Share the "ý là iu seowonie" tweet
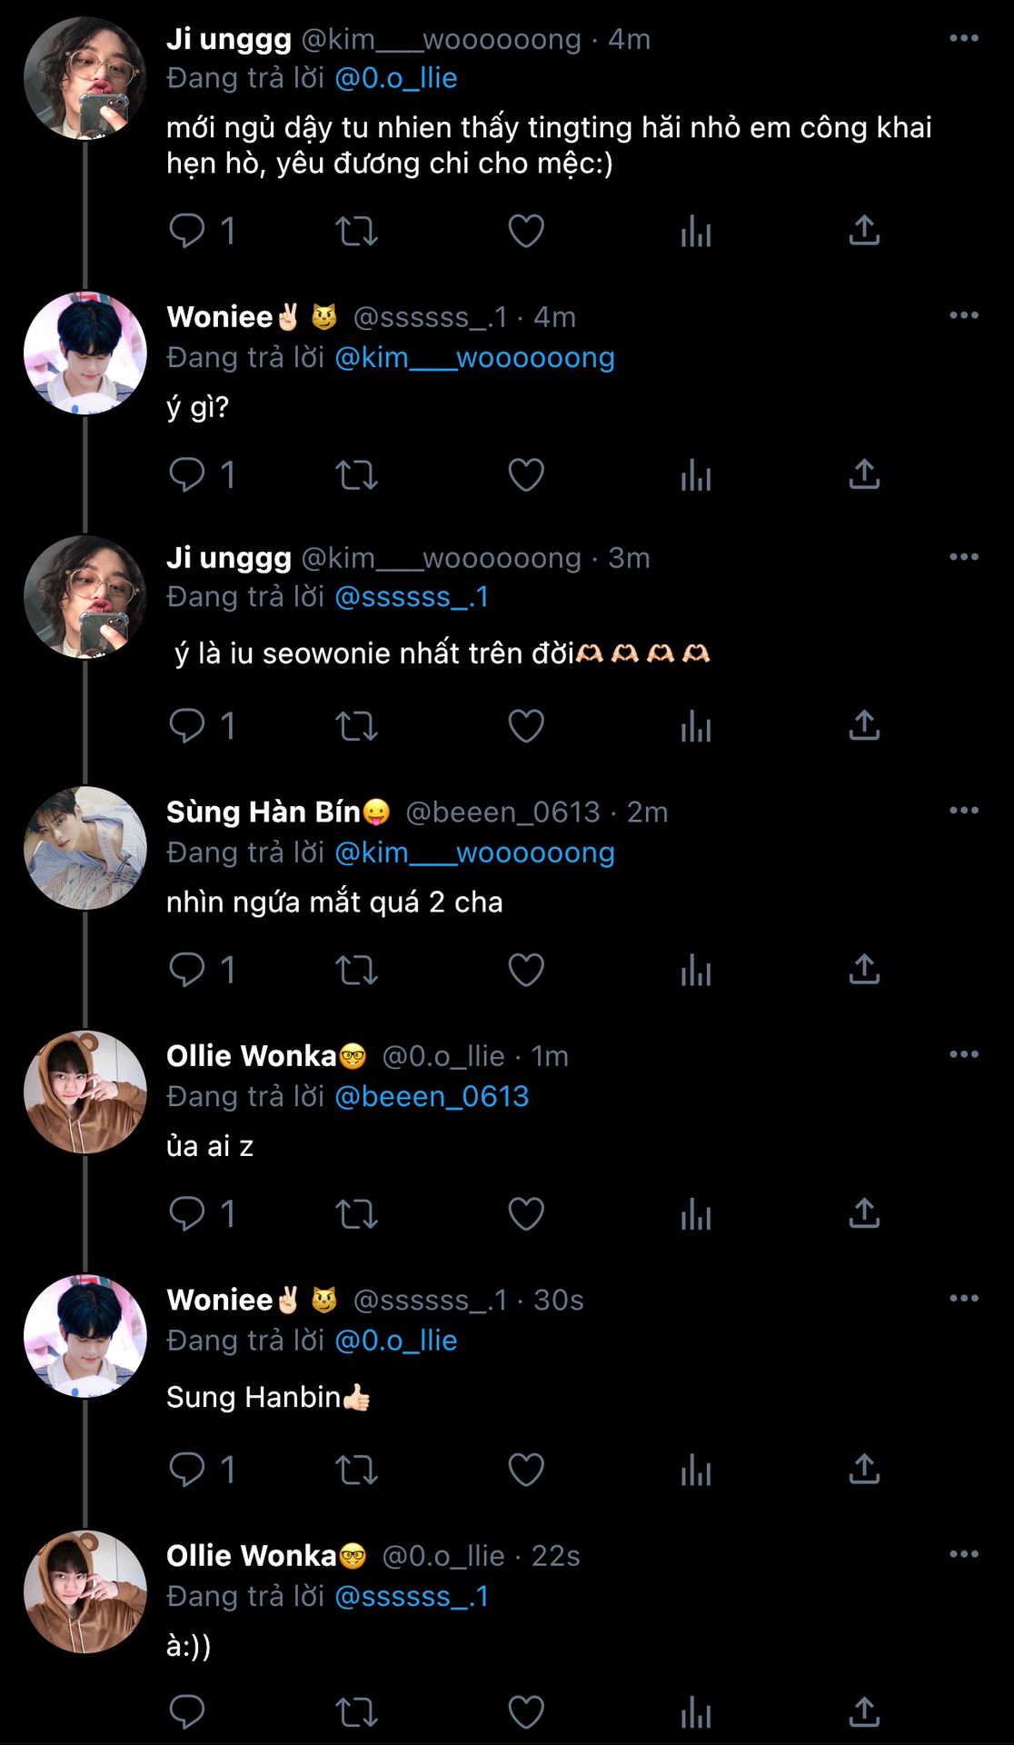This screenshot has width=1014, height=1745. point(864,725)
